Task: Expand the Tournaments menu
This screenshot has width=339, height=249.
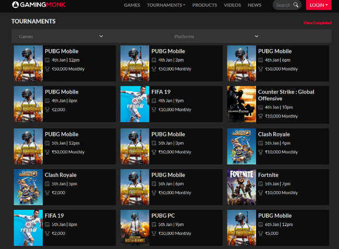Action: pyautogui.click(x=166, y=5)
